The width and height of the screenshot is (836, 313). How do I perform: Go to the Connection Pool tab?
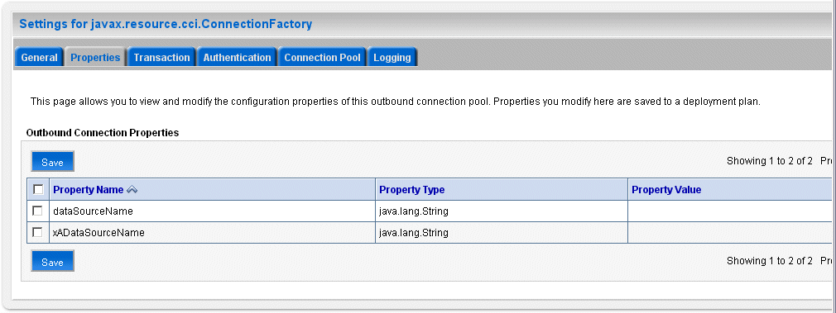[x=322, y=58]
